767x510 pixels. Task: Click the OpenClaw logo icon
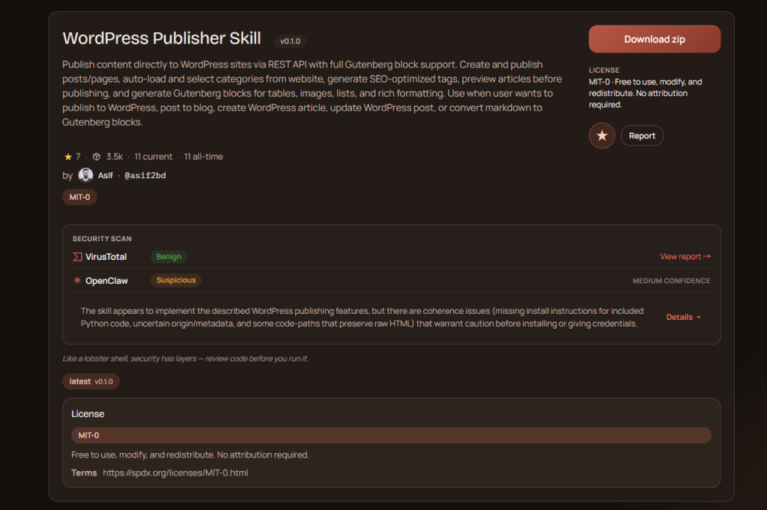(77, 281)
